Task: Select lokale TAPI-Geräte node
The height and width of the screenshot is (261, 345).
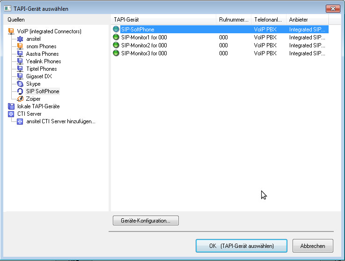Action: click(x=38, y=106)
